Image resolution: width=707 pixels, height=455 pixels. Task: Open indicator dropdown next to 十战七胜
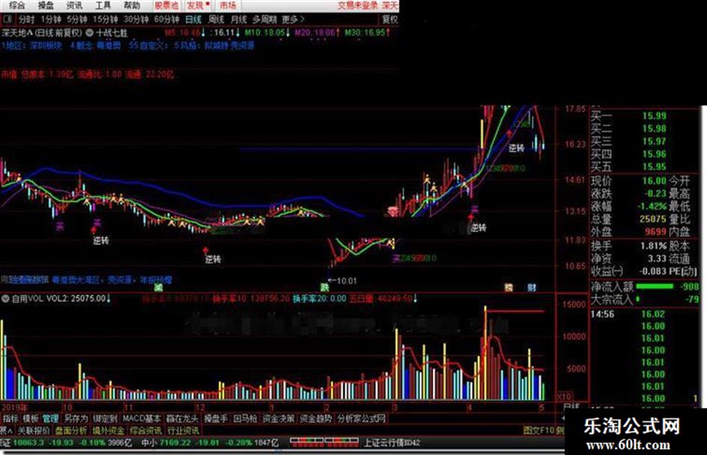tap(89, 32)
